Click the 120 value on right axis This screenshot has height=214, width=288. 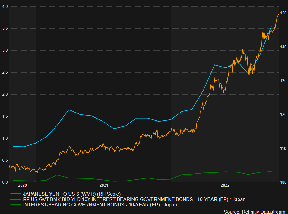283,114
